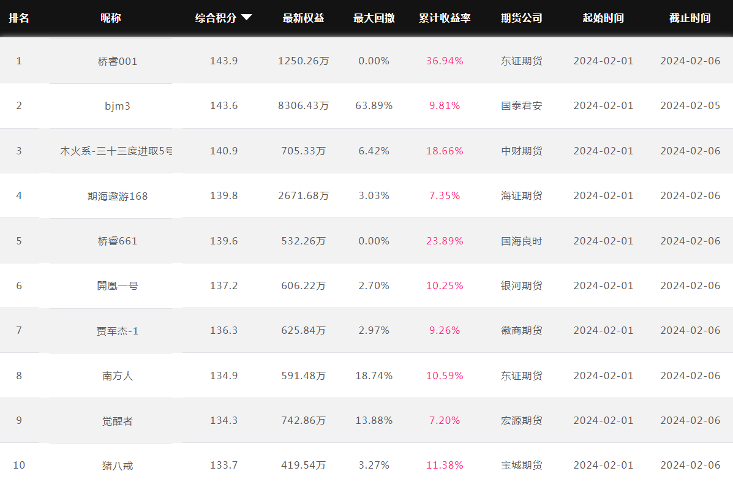Select return rate 11.38%
The height and width of the screenshot is (487, 733).
(445, 465)
